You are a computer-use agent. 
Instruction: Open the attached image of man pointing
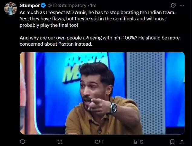tap(102, 93)
